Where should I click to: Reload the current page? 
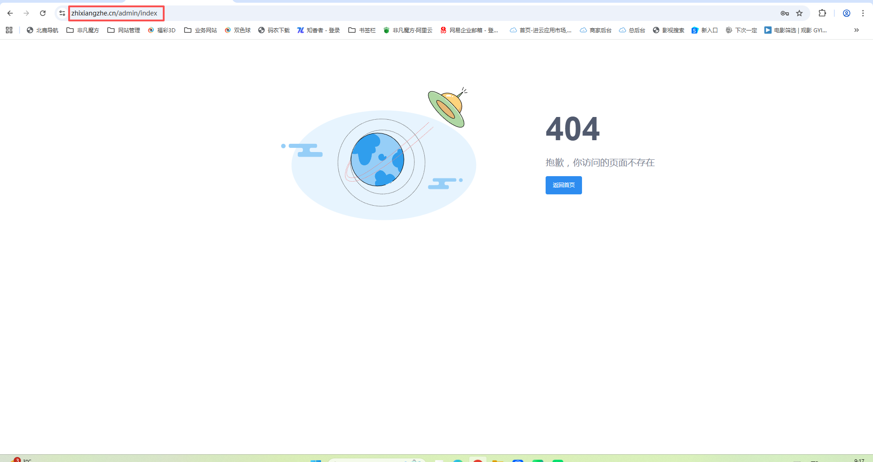coord(43,13)
